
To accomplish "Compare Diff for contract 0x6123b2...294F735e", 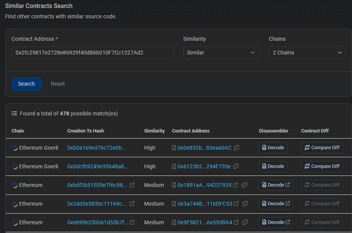I will pos(322,166).
